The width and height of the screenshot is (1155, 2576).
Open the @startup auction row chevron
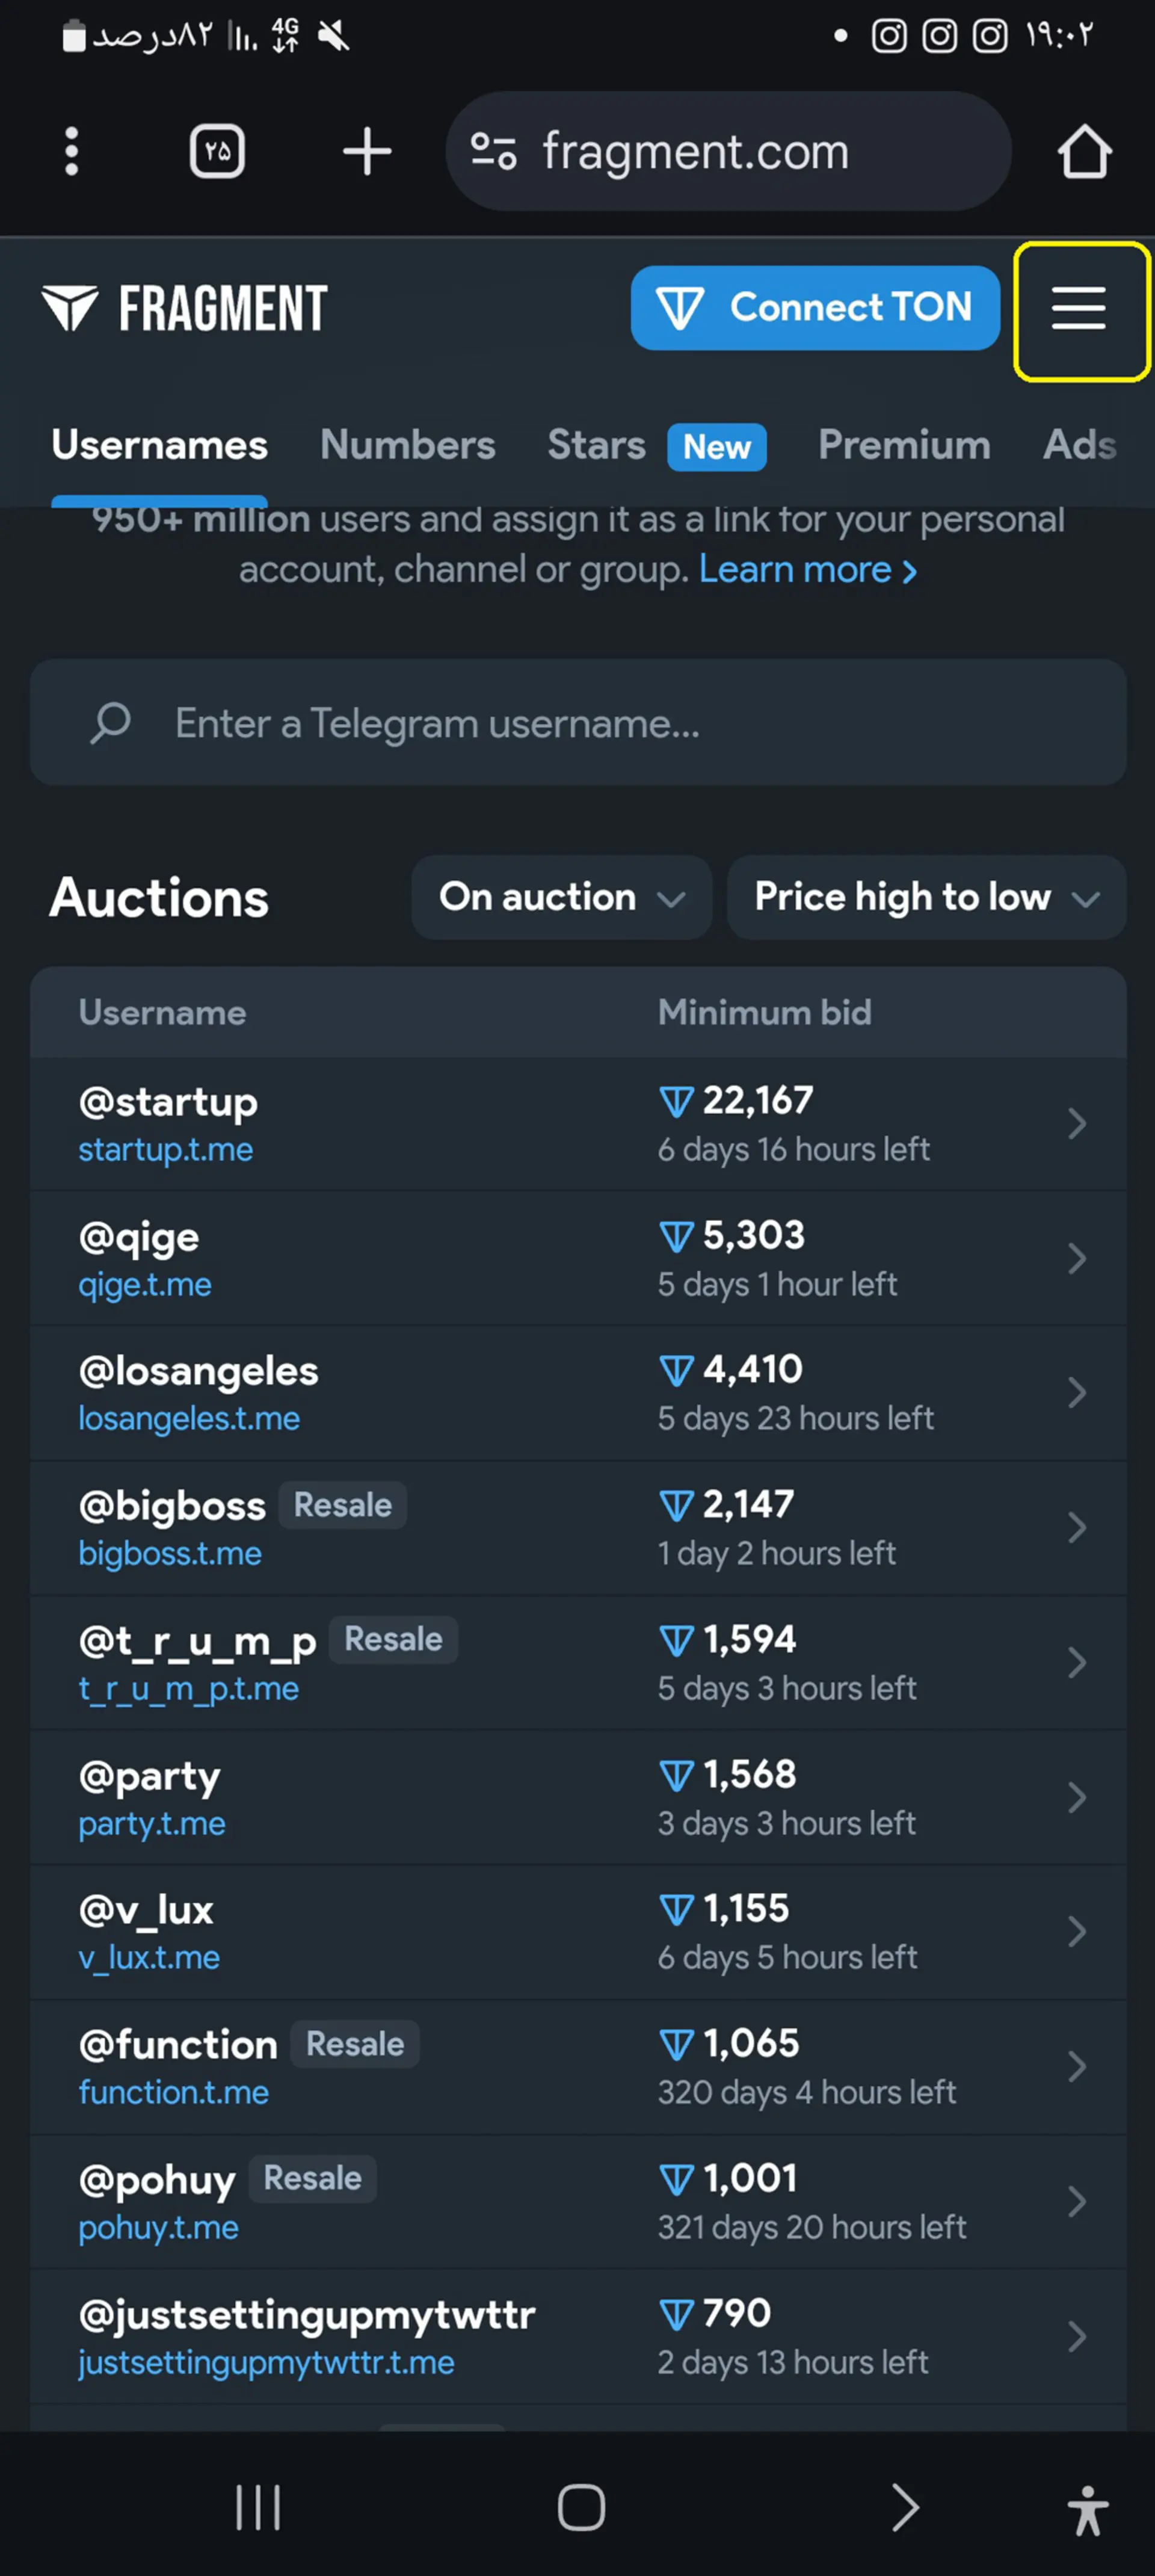[1077, 1124]
